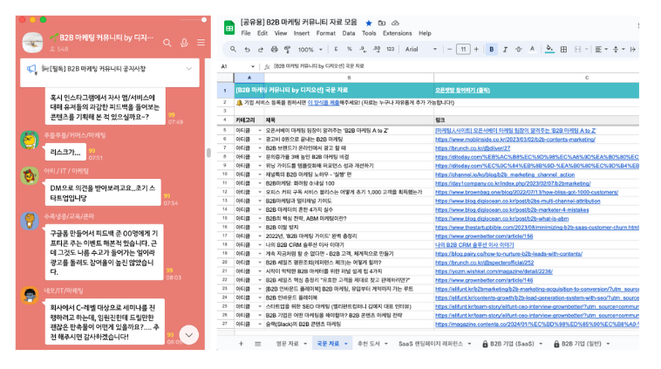This screenshot has height=369, width=661.
Task: Click the Name box showing A1
Action: (238, 66)
